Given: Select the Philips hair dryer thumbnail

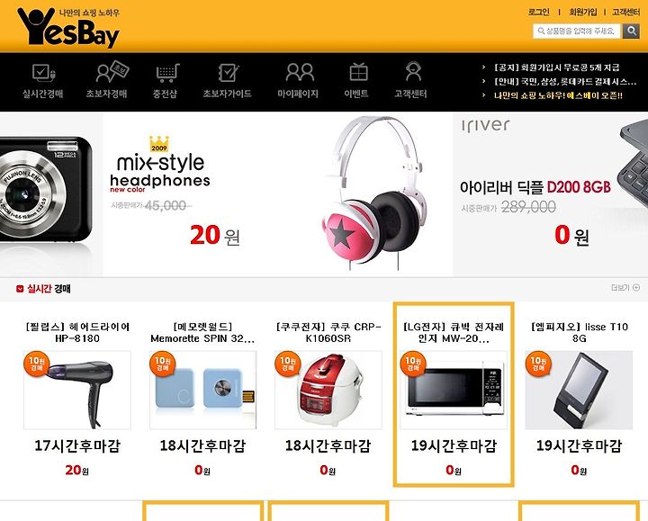Looking at the screenshot, I should click(x=77, y=390).
